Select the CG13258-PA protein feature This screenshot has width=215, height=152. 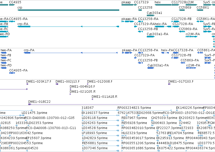[140, 53]
